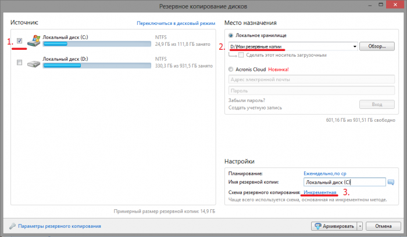Open the dropdown arrow next to Архивировать
Image resolution: width=407 pixels, height=237 pixels.
(360, 226)
